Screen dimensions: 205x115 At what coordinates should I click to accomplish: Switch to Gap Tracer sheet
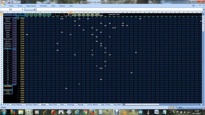coord(106,104)
